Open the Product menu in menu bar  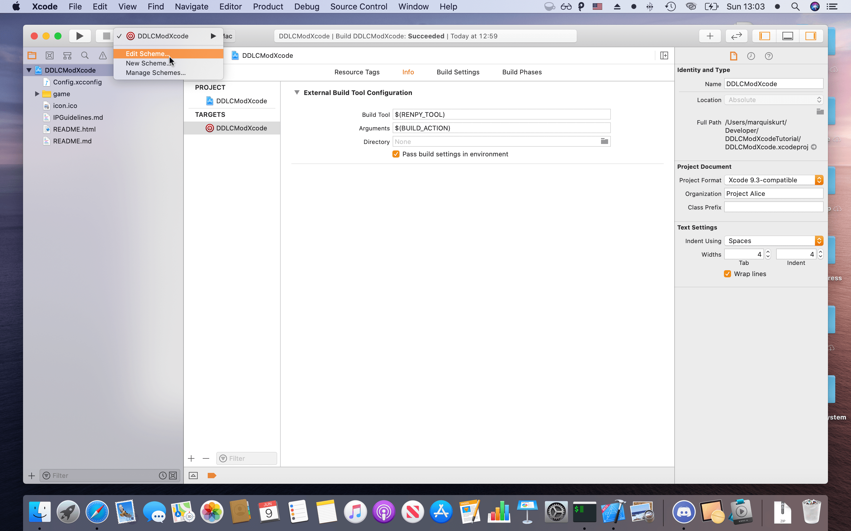[268, 6]
